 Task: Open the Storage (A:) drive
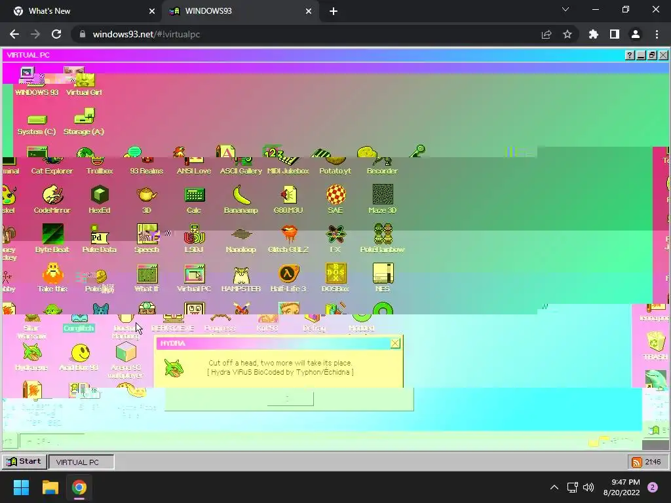(x=84, y=122)
